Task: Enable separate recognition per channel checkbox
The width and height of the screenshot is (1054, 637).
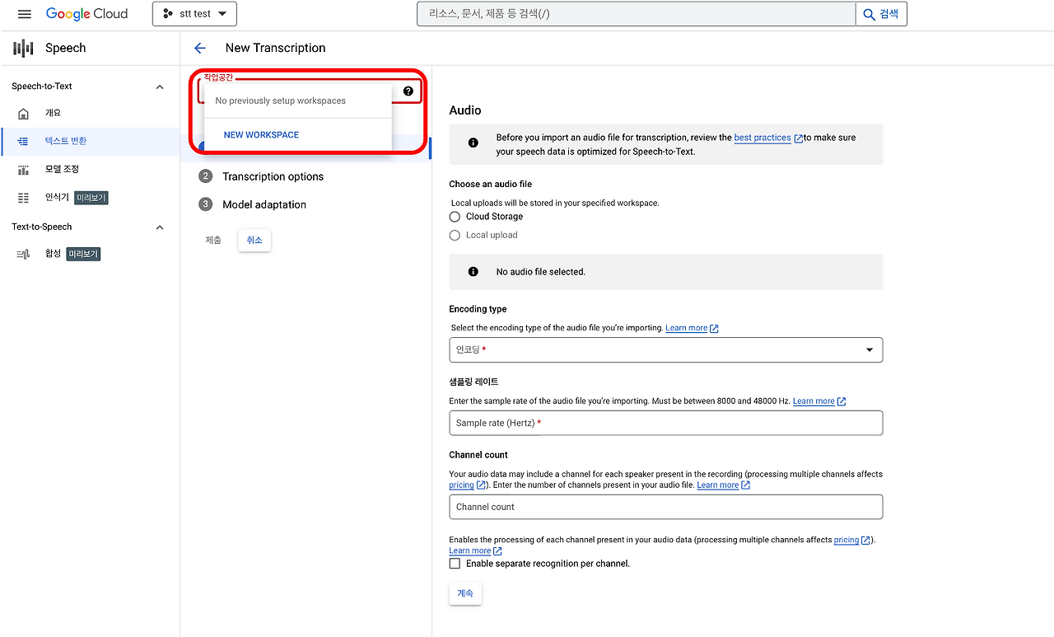Action: (x=455, y=564)
